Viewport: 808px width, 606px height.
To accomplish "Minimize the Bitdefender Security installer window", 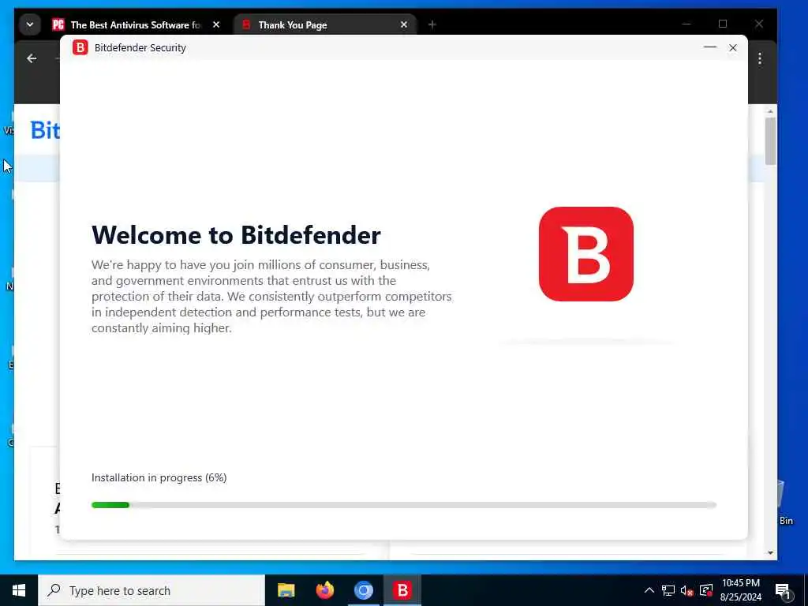I will click(x=710, y=47).
